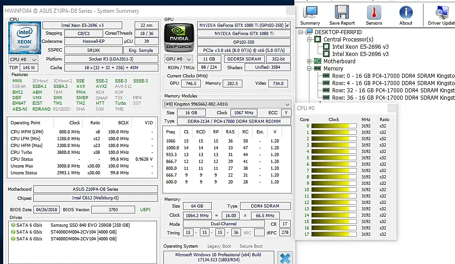Click the NVIDIA GeForce logo
This screenshot has width=455, height=264.
179,38
